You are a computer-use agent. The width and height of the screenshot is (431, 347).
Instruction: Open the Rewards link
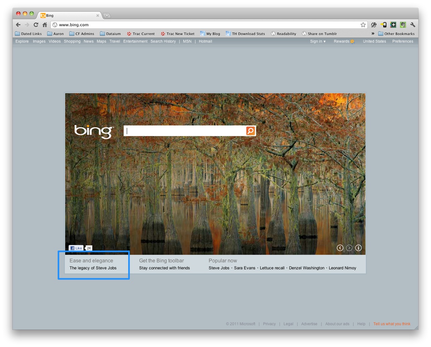[344, 41]
